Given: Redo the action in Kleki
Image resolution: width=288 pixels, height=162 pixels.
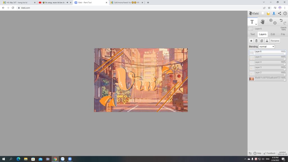Looking at the screenshot, I should click(285, 23).
